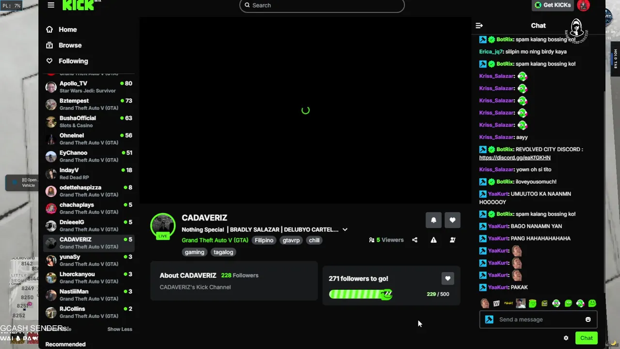The height and width of the screenshot is (349, 620).
Task: Collapse the chat panel icon
Action: [479, 26]
